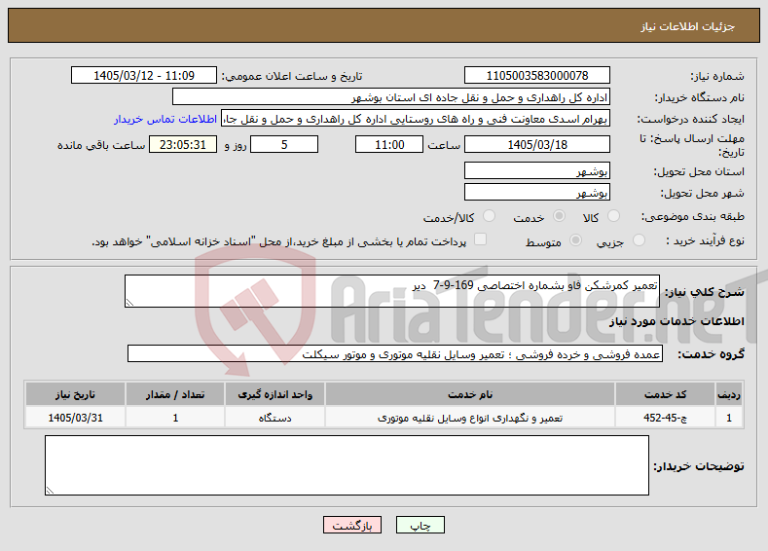Viewport: 768px width, 551px height.
Task: Click the چاپ print button
Action: click(x=421, y=525)
